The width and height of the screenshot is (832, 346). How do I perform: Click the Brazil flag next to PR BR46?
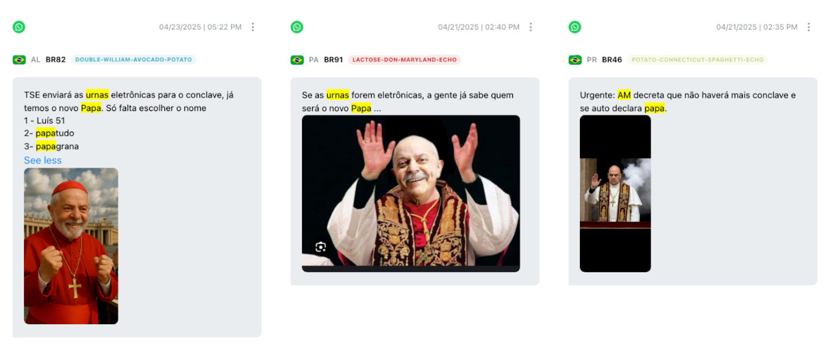575,60
